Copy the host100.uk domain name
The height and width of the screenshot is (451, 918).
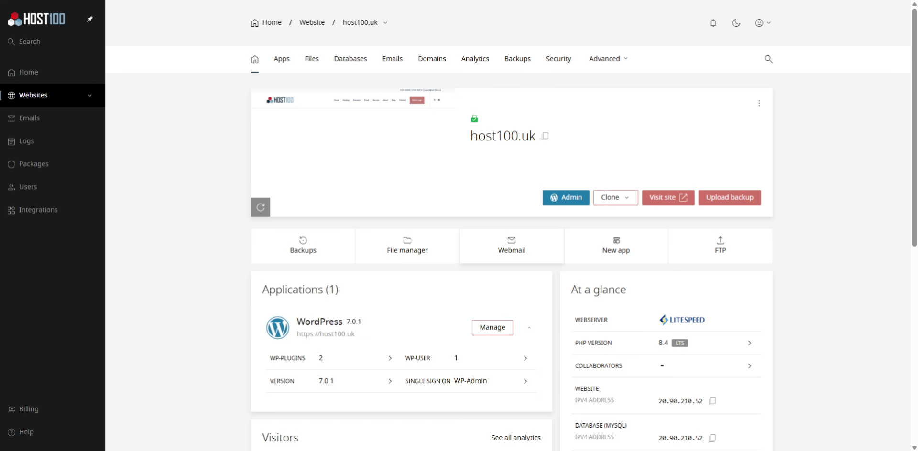pos(545,136)
